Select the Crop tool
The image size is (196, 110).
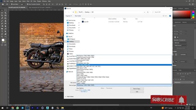coord(2,16)
